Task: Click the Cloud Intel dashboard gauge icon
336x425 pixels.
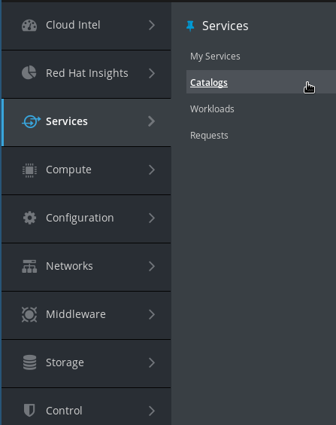Action: click(29, 26)
